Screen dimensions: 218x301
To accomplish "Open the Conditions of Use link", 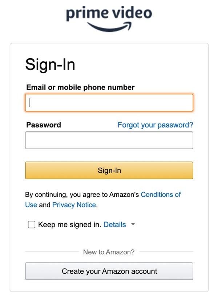I will pyautogui.click(x=161, y=195).
